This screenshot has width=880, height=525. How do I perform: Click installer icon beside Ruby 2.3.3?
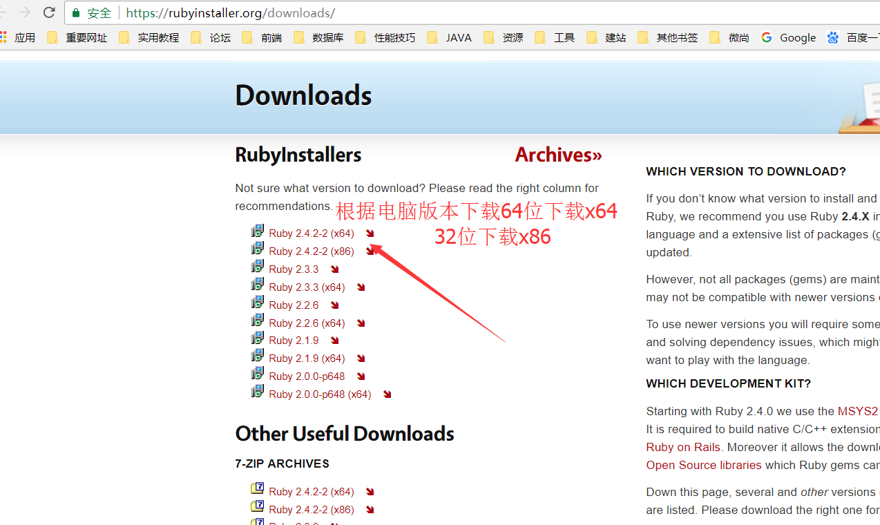257,267
